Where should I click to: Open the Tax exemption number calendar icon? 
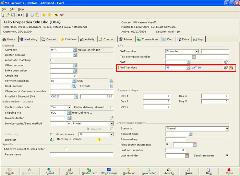pos(193,57)
